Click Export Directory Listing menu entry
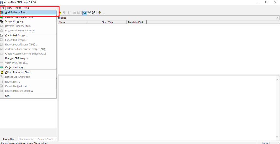280x144 pixels. (28, 91)
